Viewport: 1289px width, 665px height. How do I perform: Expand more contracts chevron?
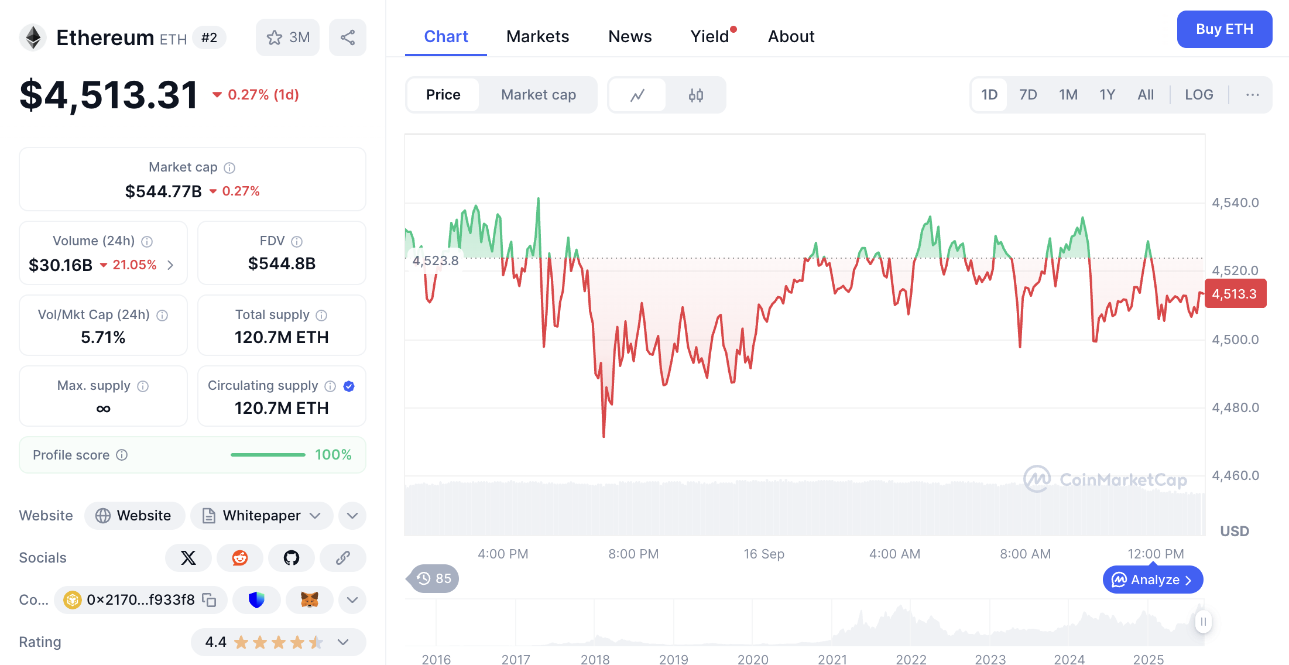tap(352, 600)
